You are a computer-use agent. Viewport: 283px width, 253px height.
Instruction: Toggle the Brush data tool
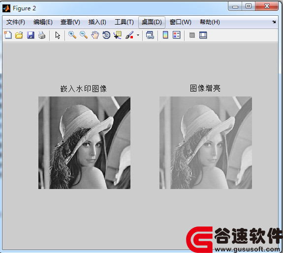(129, 35)
